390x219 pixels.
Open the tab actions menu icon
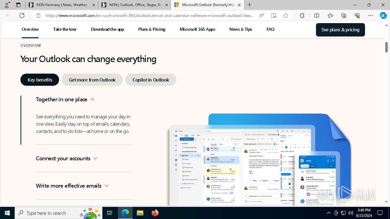coord(18,5)
